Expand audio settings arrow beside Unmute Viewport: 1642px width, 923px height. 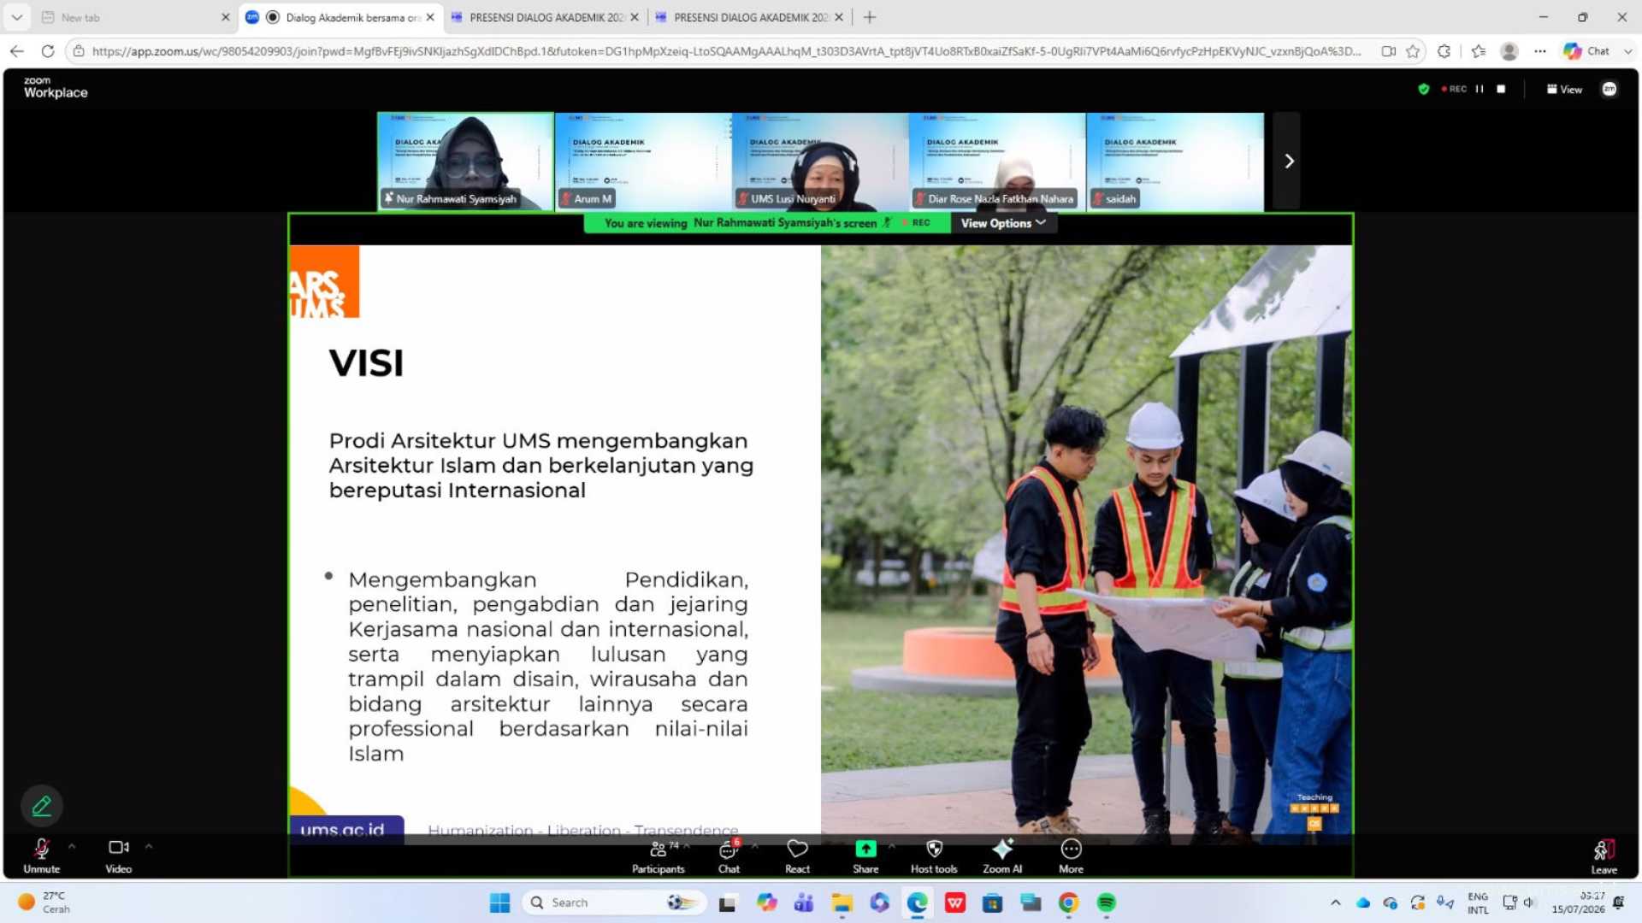point(72,846)
